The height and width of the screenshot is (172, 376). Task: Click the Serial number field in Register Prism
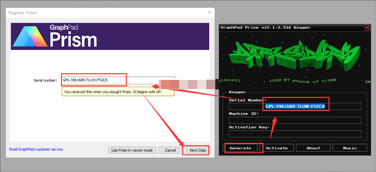coord(118,80)
